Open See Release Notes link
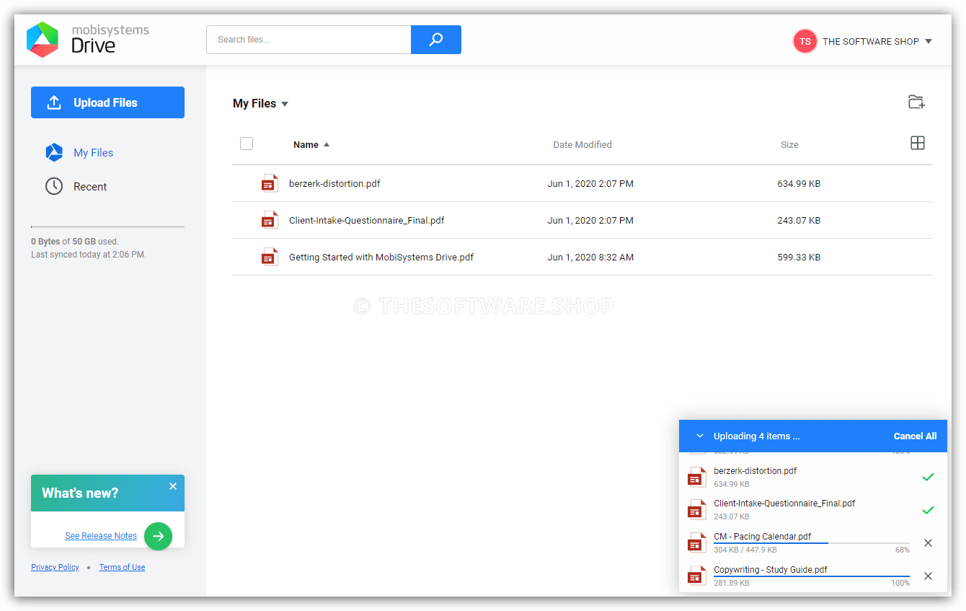The width and height of the screenshot is (966, 611). [x=100, y=535]
